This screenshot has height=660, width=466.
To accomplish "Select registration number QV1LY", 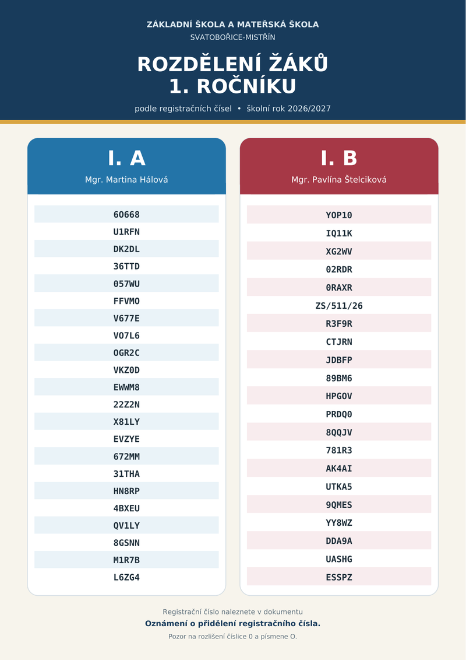I will pos(126,525).
